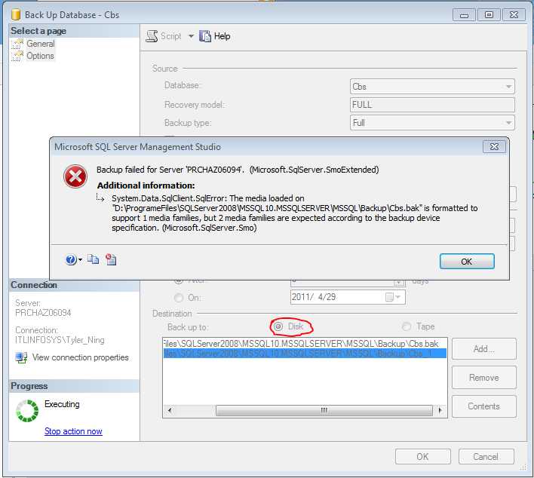Click the horizontal scrollbar thumb in destination list
This screenshot has width=534, height=478.
point(324,410)
